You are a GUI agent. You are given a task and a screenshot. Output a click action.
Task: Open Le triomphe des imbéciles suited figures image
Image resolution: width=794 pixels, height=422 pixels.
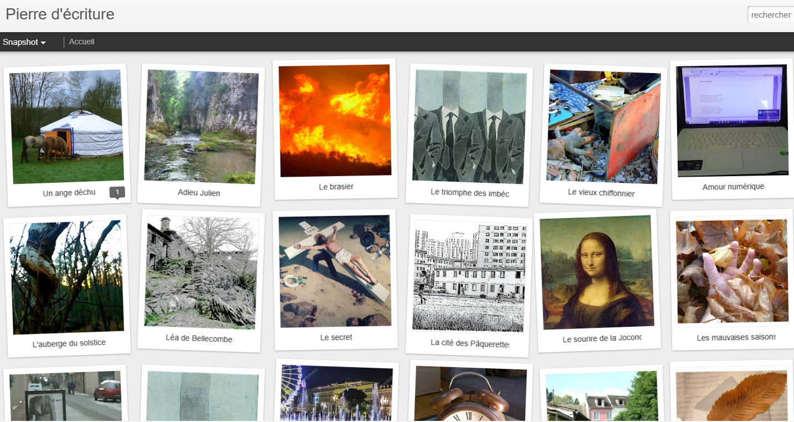pyautogui.click(x=469, y=126)
